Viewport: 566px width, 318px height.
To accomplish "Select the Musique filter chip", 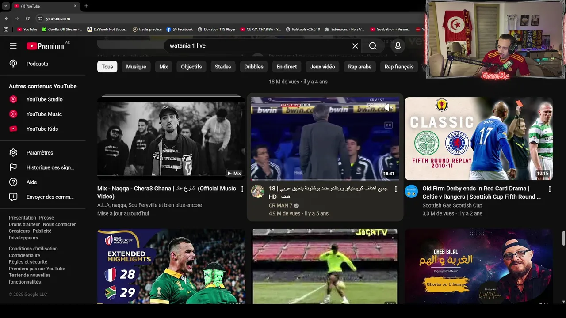I will point(136,67).
